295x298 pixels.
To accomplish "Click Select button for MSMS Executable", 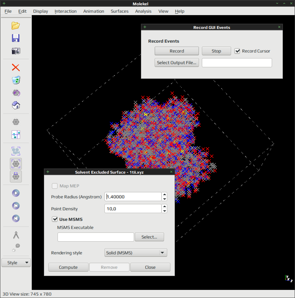I will point(149,237).
